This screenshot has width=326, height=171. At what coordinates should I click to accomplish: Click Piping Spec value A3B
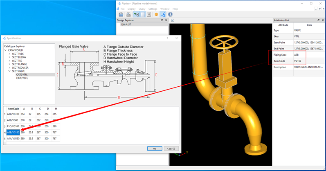[x=309, y=55]
